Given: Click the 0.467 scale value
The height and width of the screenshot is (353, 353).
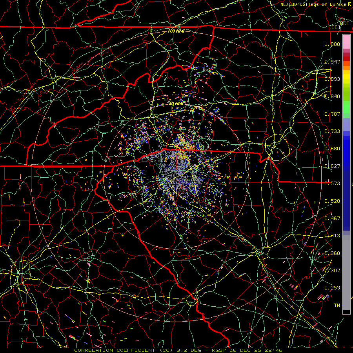Looking at the screenshot, I should (332, 218).
